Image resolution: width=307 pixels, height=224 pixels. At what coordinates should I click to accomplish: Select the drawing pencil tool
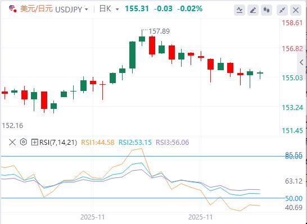(253, 10)
